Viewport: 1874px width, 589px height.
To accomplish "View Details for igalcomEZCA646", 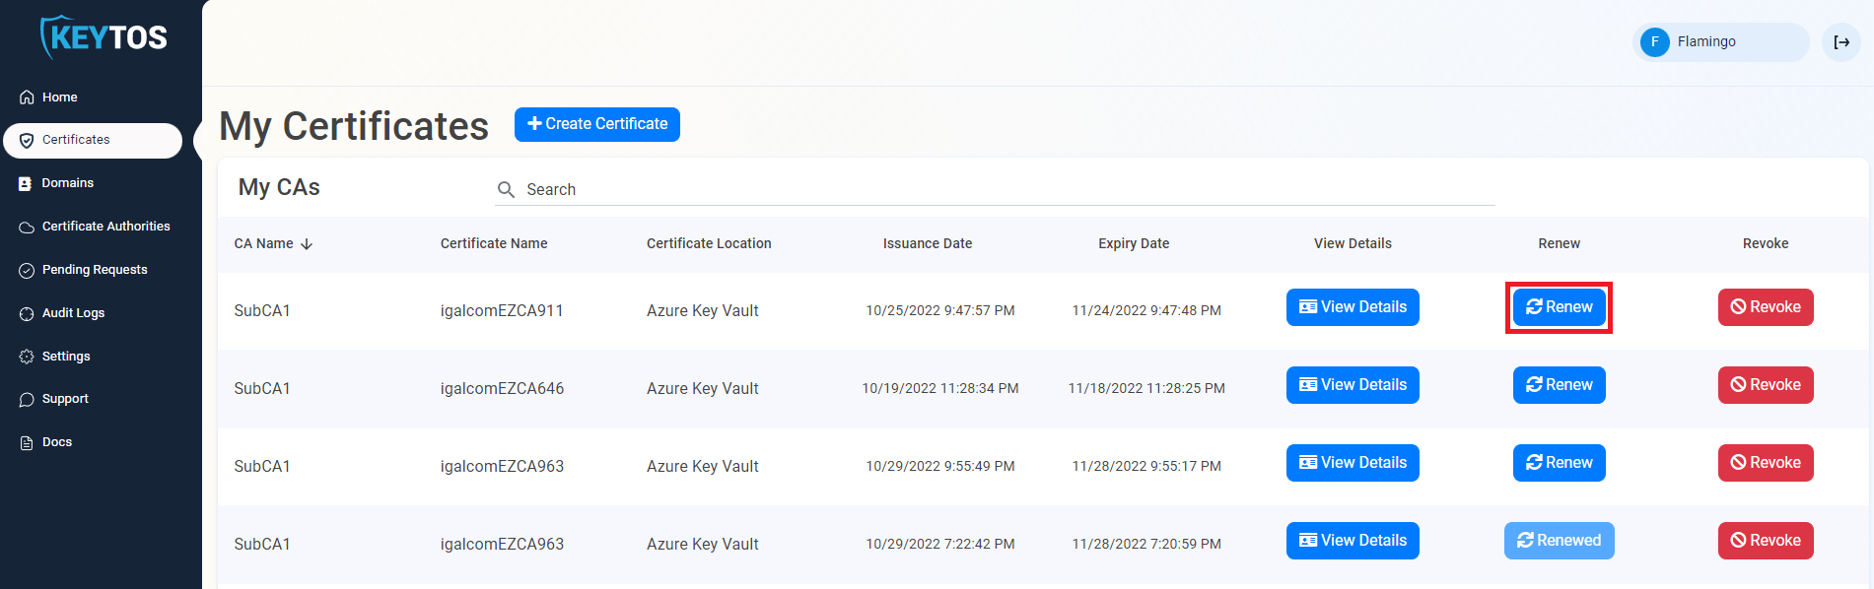I will click(1353, 385).
